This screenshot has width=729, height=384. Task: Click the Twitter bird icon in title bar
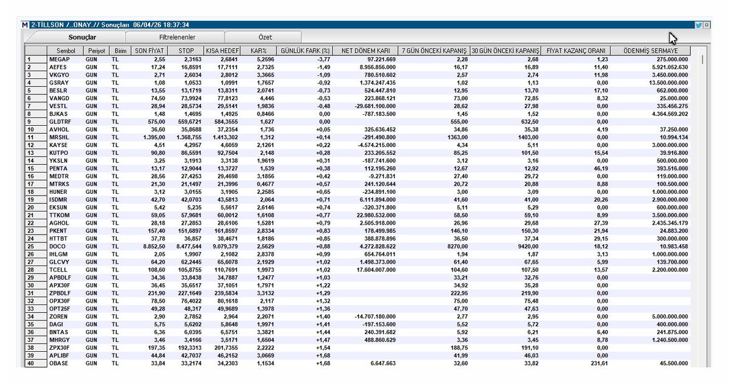point(698,25)
